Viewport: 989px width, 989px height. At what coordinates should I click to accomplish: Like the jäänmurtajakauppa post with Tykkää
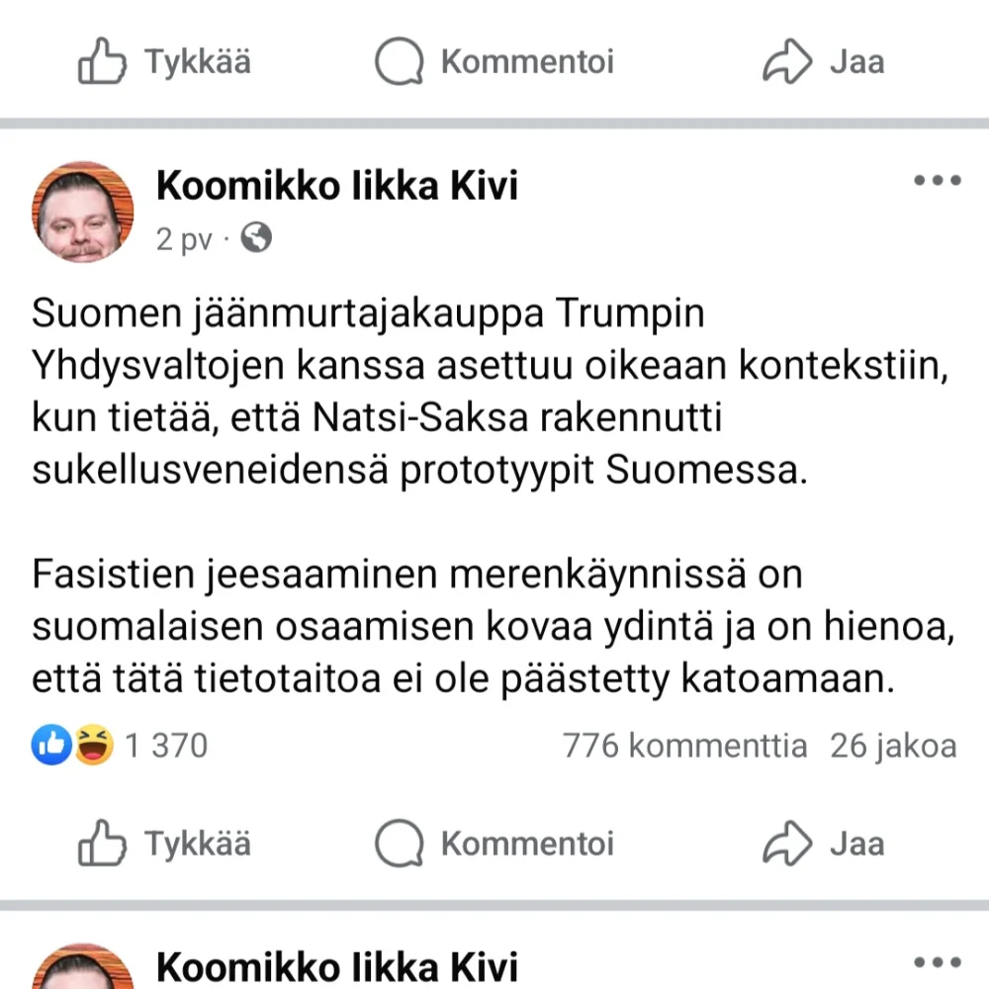point(164,844)
